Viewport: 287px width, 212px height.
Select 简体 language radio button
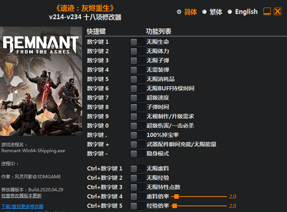click(x=179, y=11)
